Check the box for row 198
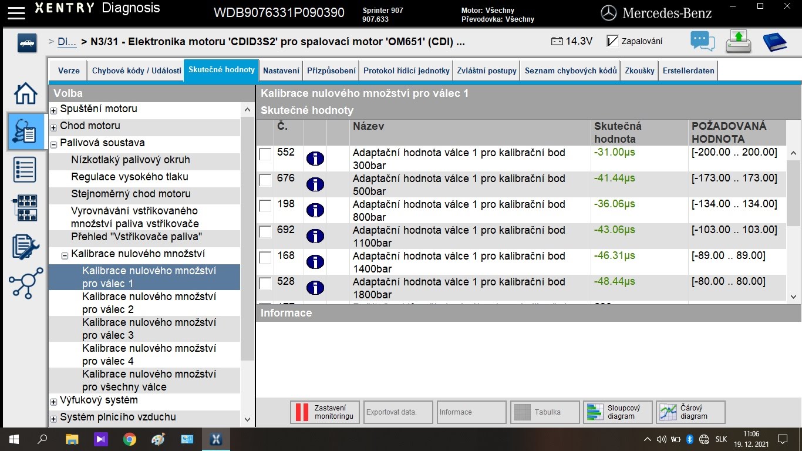802x451 pixels. [265, 206]
